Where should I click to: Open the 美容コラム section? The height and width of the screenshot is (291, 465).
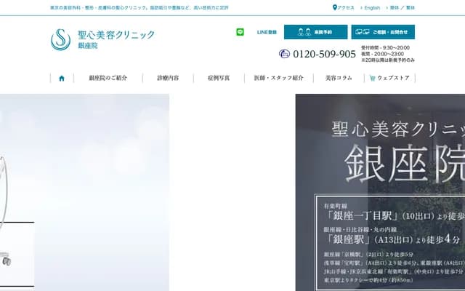pos(339,78)
